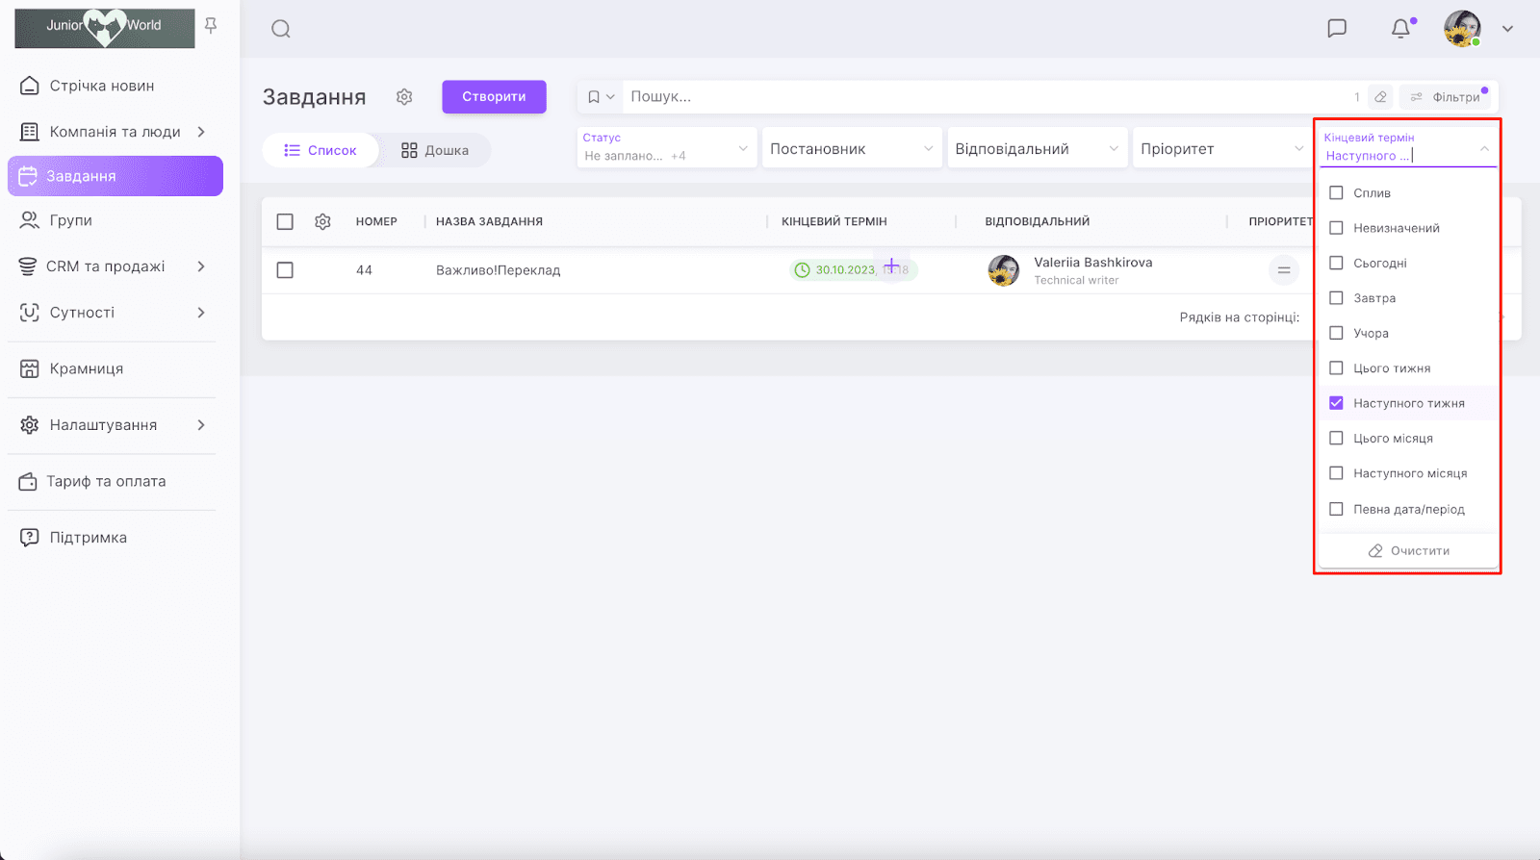Click the eraser icon in the search bar
The image size is (1540, 860).
(x=1380, y=97)
